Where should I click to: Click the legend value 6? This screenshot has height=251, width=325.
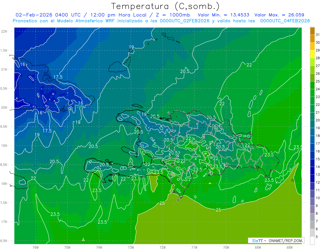(317, 229)
